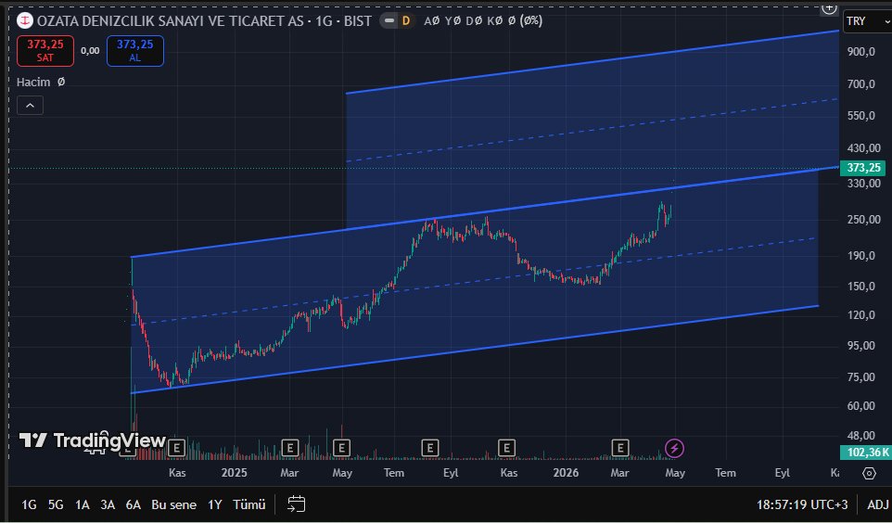Click the orange D data-delay badge

[405, 21]
